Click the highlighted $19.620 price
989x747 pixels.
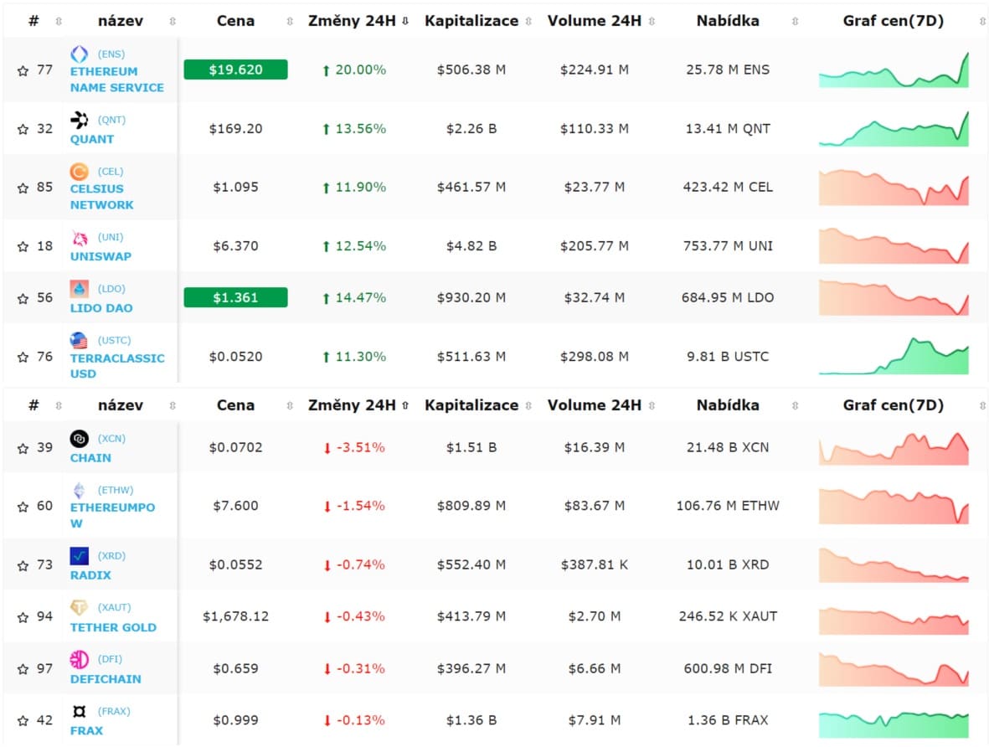tap(236, 70)
